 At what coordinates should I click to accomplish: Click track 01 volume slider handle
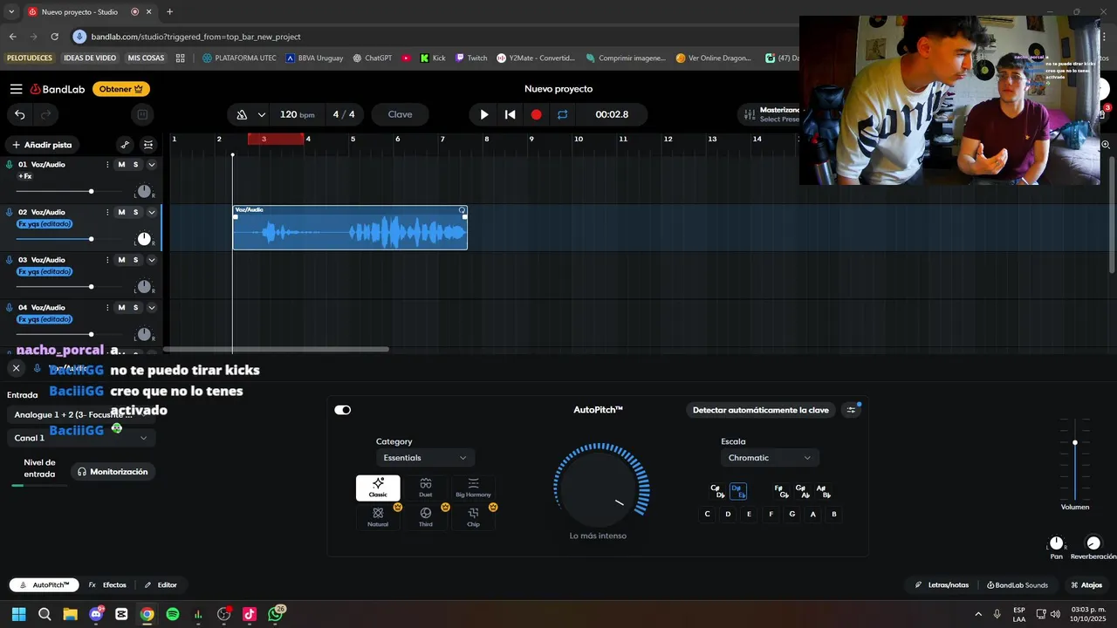[91, 191]
